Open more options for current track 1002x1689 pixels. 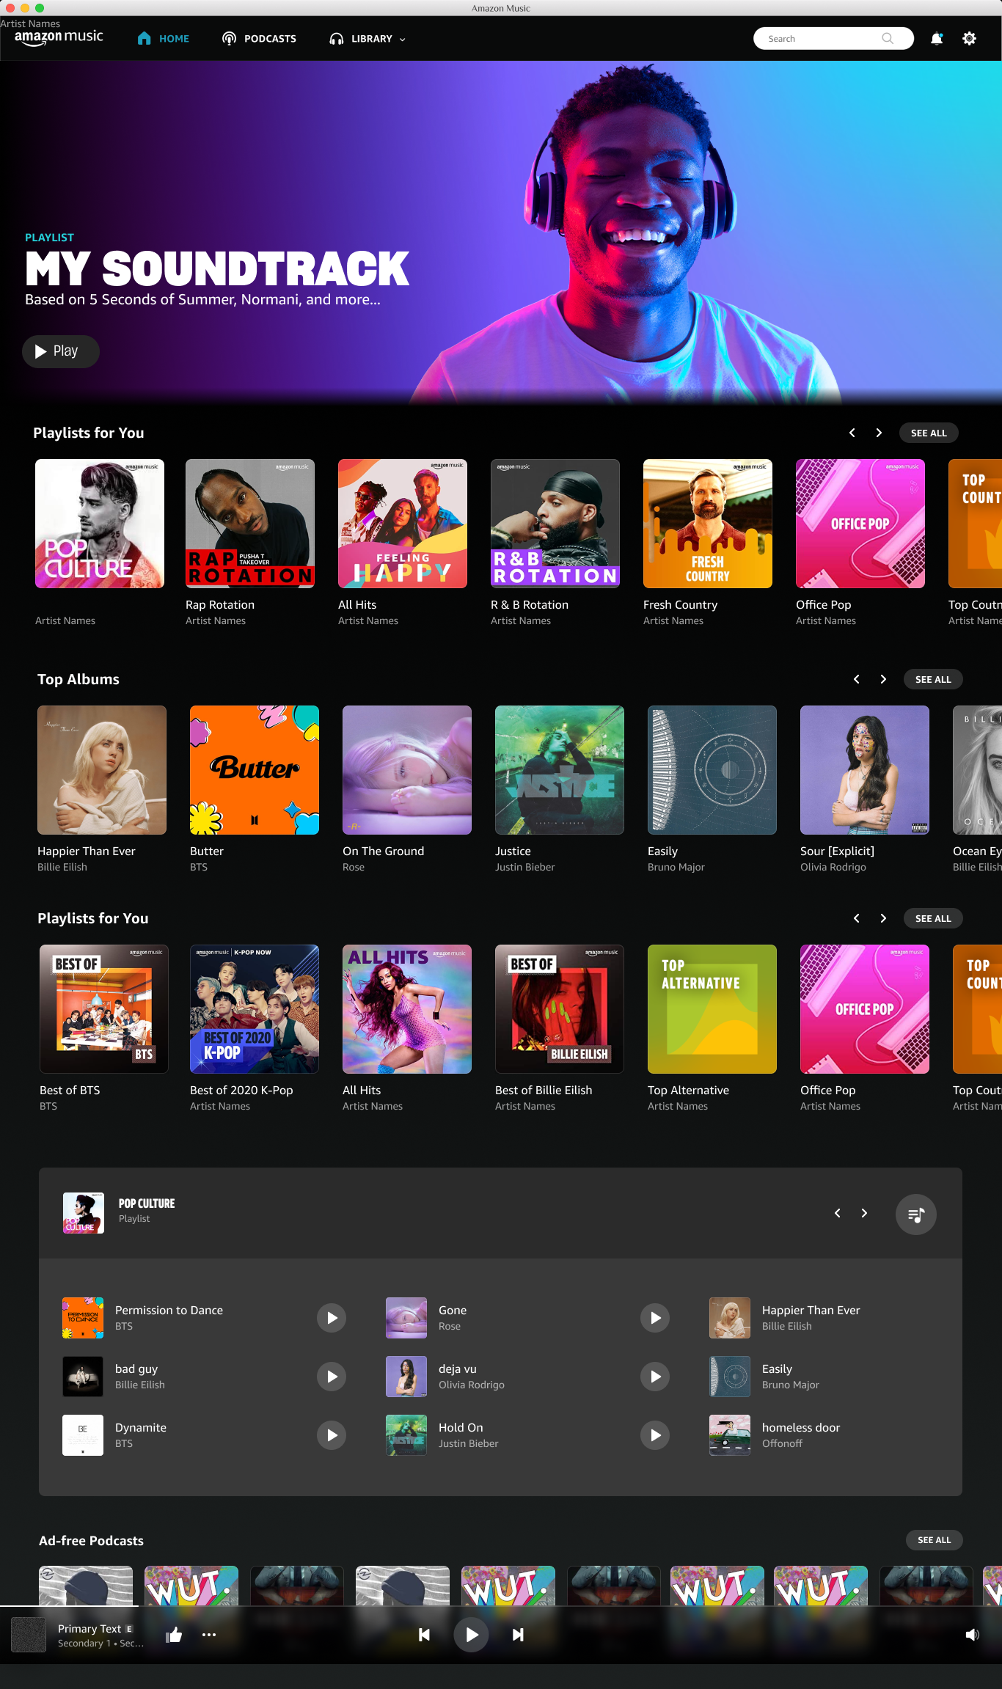(x=209, y=1635)
